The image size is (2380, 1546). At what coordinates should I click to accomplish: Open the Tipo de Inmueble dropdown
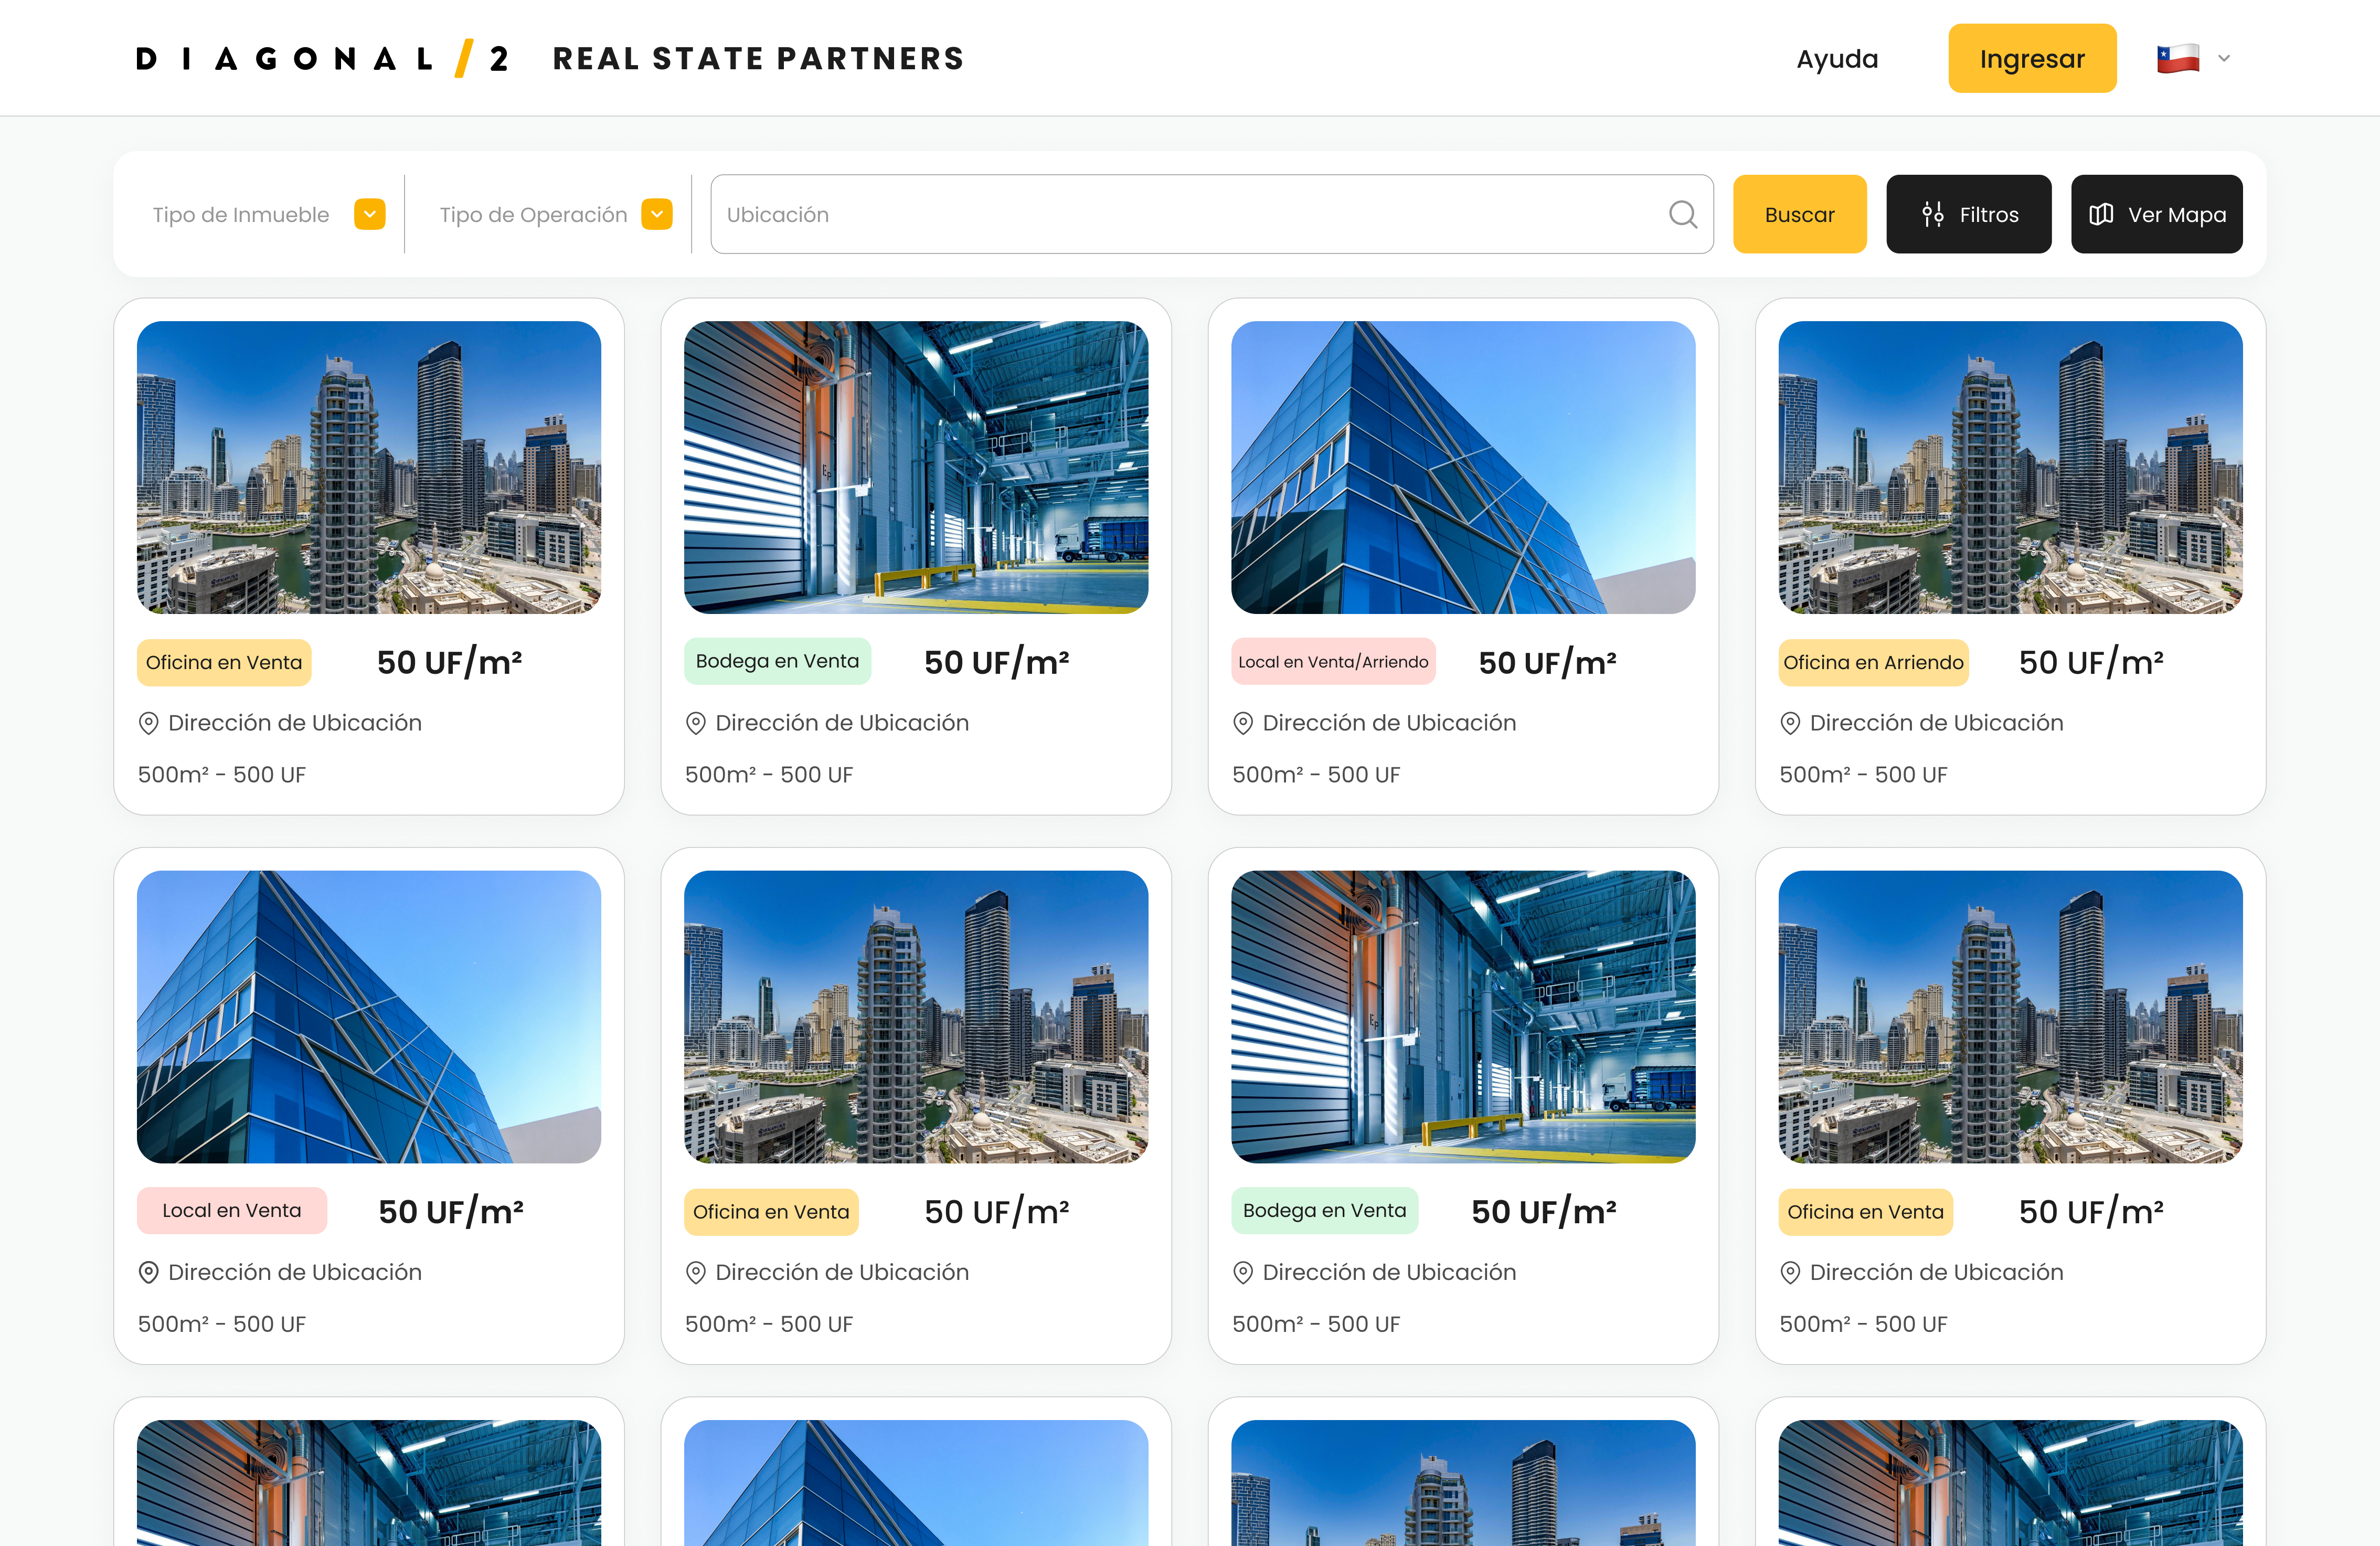click(369, 213)
